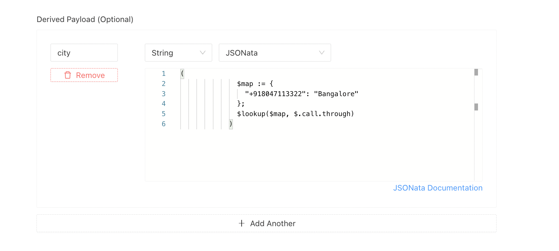Select line number 3 in the editor gutter
The height and width of the screenshot is (251, 559).
pos(163,94)
